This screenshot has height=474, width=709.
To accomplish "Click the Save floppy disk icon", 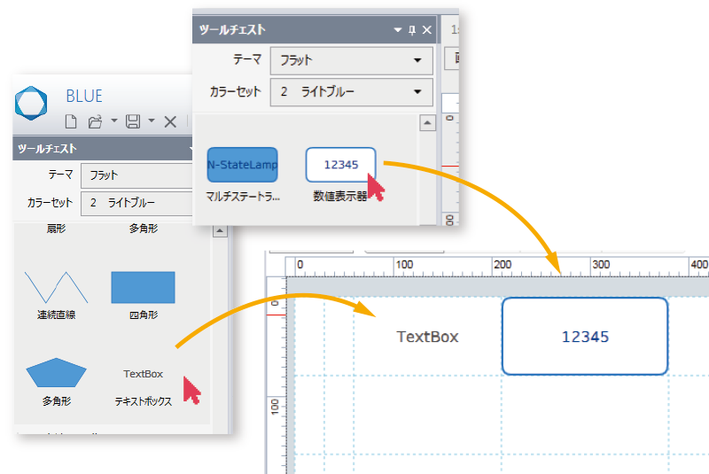I will [x=133, y=121].
